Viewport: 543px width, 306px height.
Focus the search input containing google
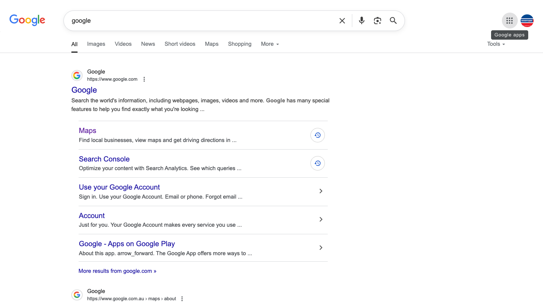tap(202, 21)
